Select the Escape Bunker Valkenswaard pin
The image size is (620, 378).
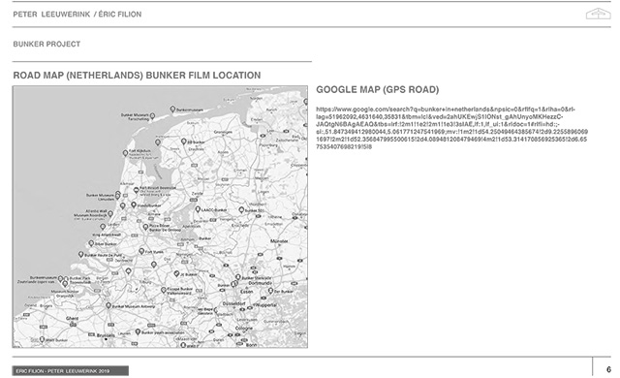164,290
